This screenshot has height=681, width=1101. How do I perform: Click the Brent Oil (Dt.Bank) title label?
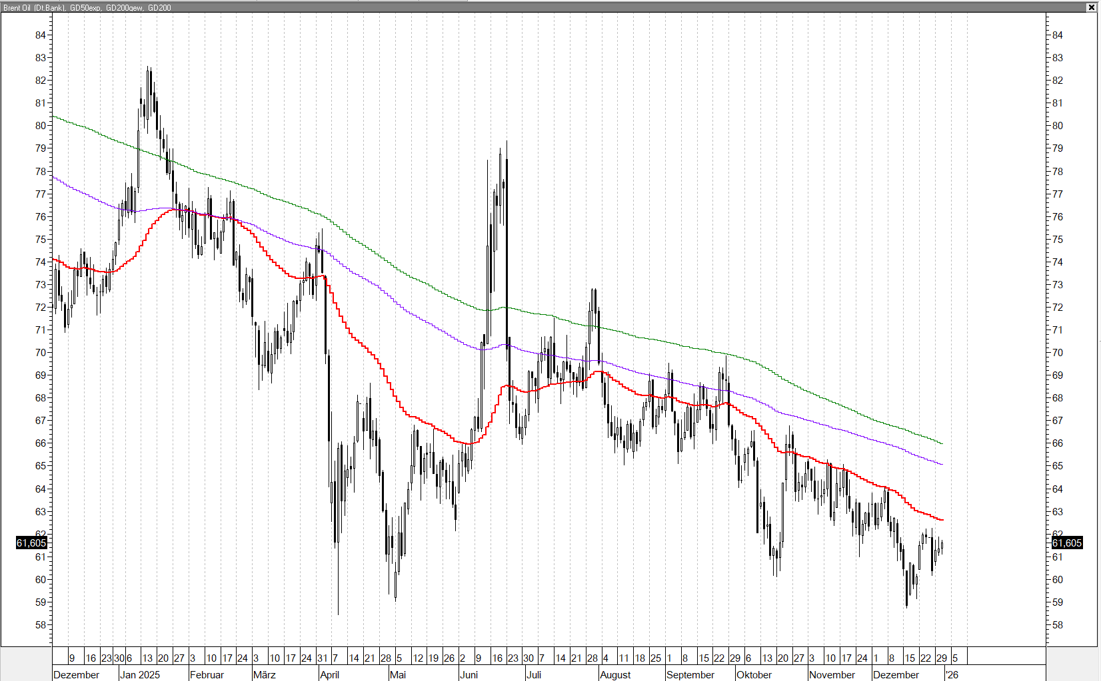point(34,8)
